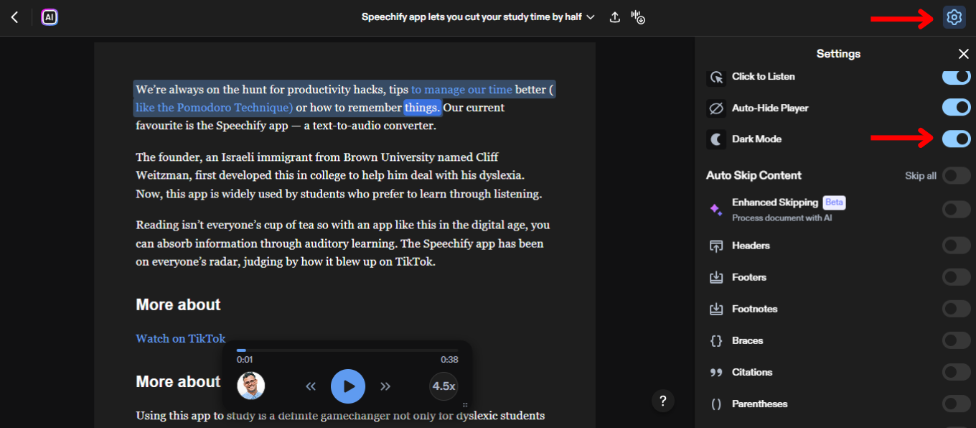Click the Braces curly-bracket icon
Image resolution: width=976 pixels, height=428 pixels.
715,340
